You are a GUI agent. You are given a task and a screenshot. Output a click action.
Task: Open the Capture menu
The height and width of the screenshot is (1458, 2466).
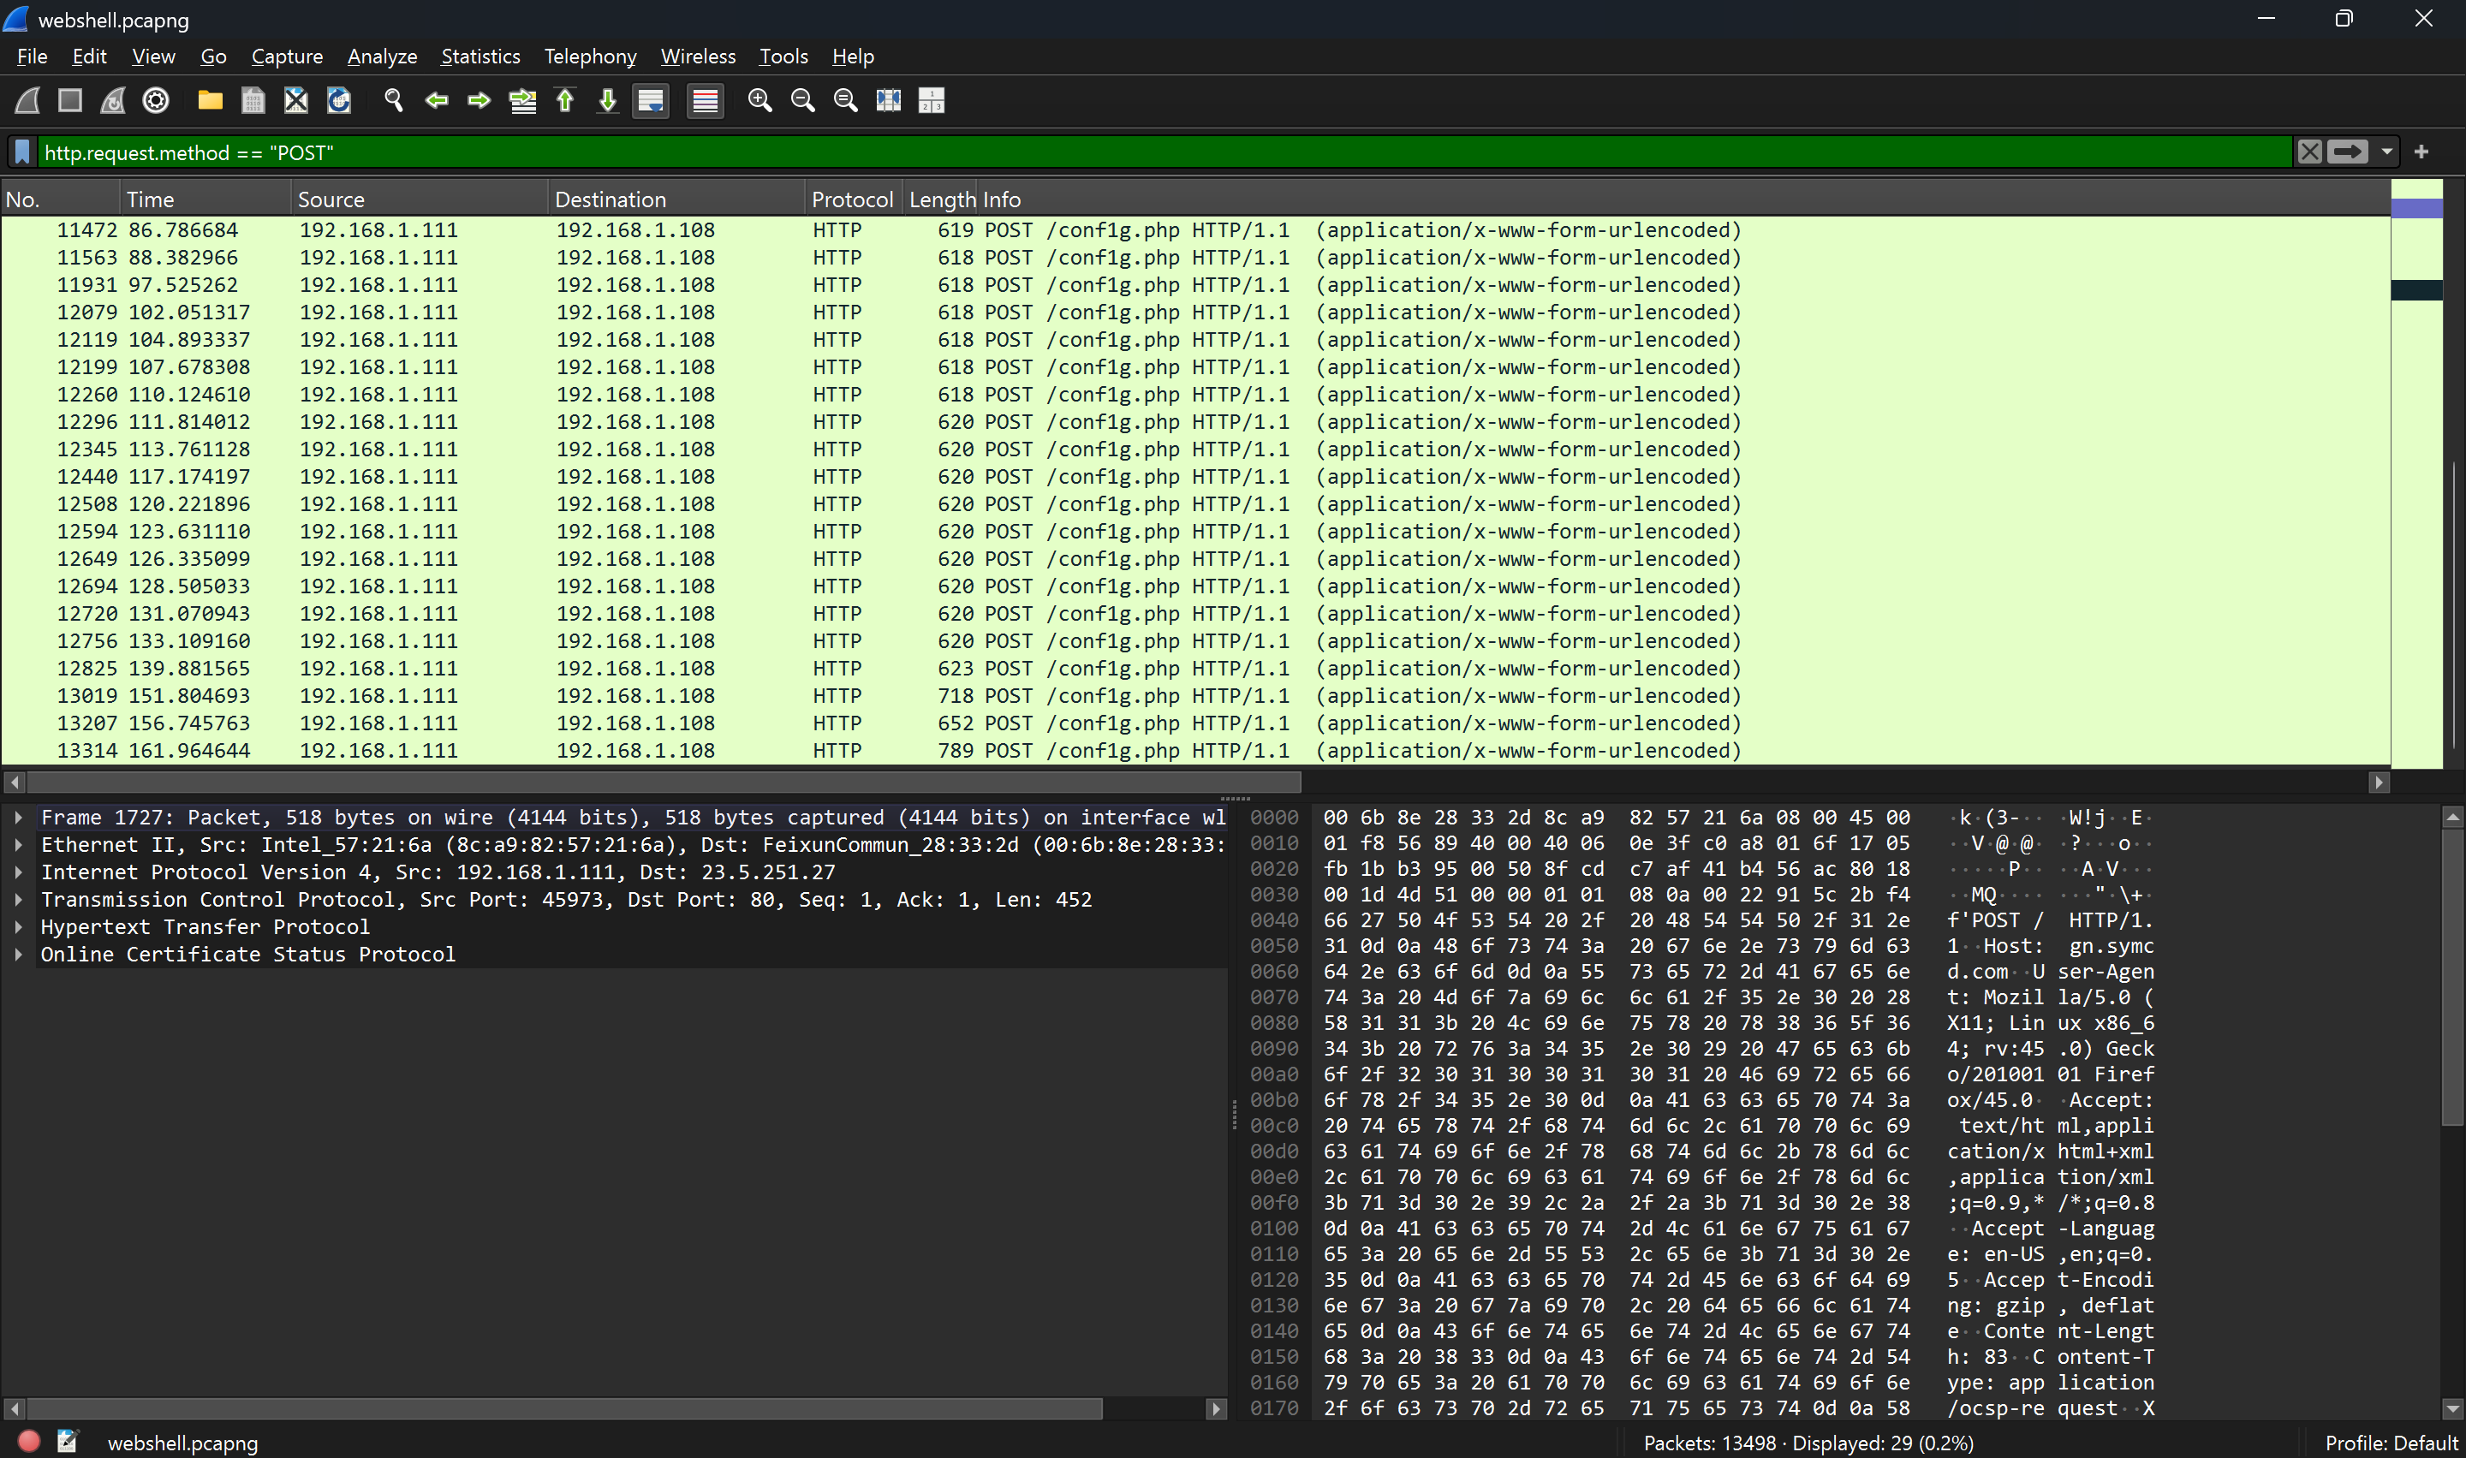pos(287,56)
